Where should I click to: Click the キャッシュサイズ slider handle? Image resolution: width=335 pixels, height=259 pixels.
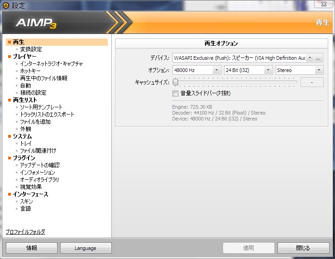pyautogui.click(x=175, y=82)
